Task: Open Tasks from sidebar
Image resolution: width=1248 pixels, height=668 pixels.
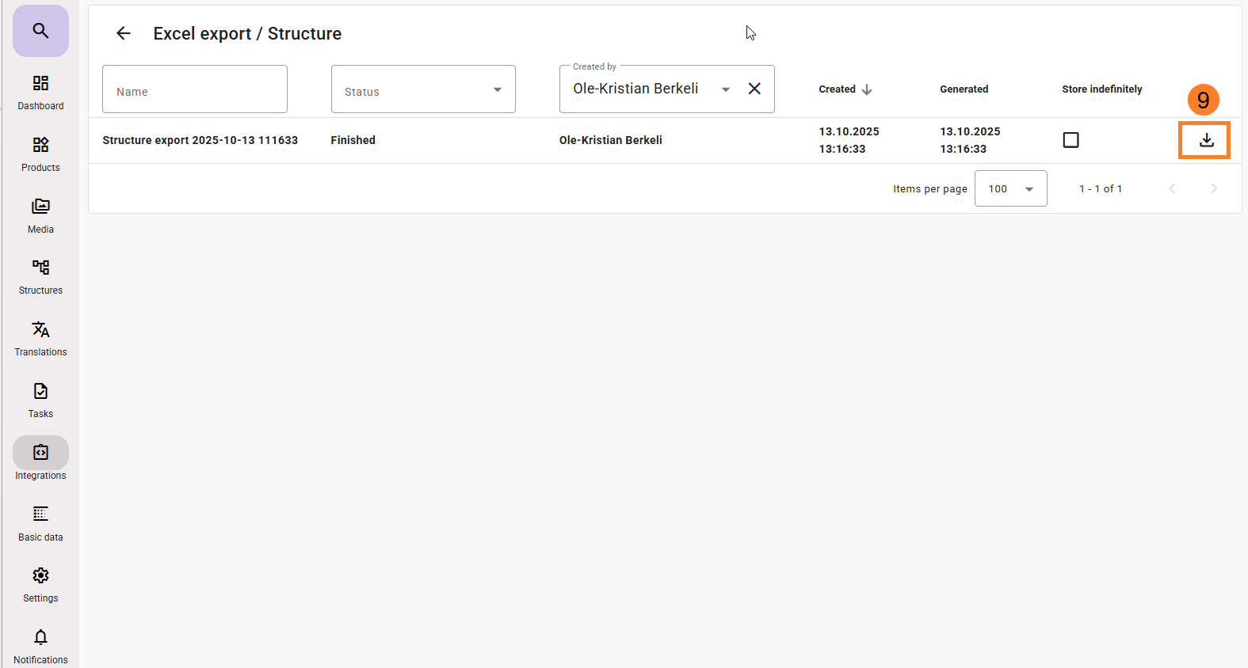Action: coord(40,400)
